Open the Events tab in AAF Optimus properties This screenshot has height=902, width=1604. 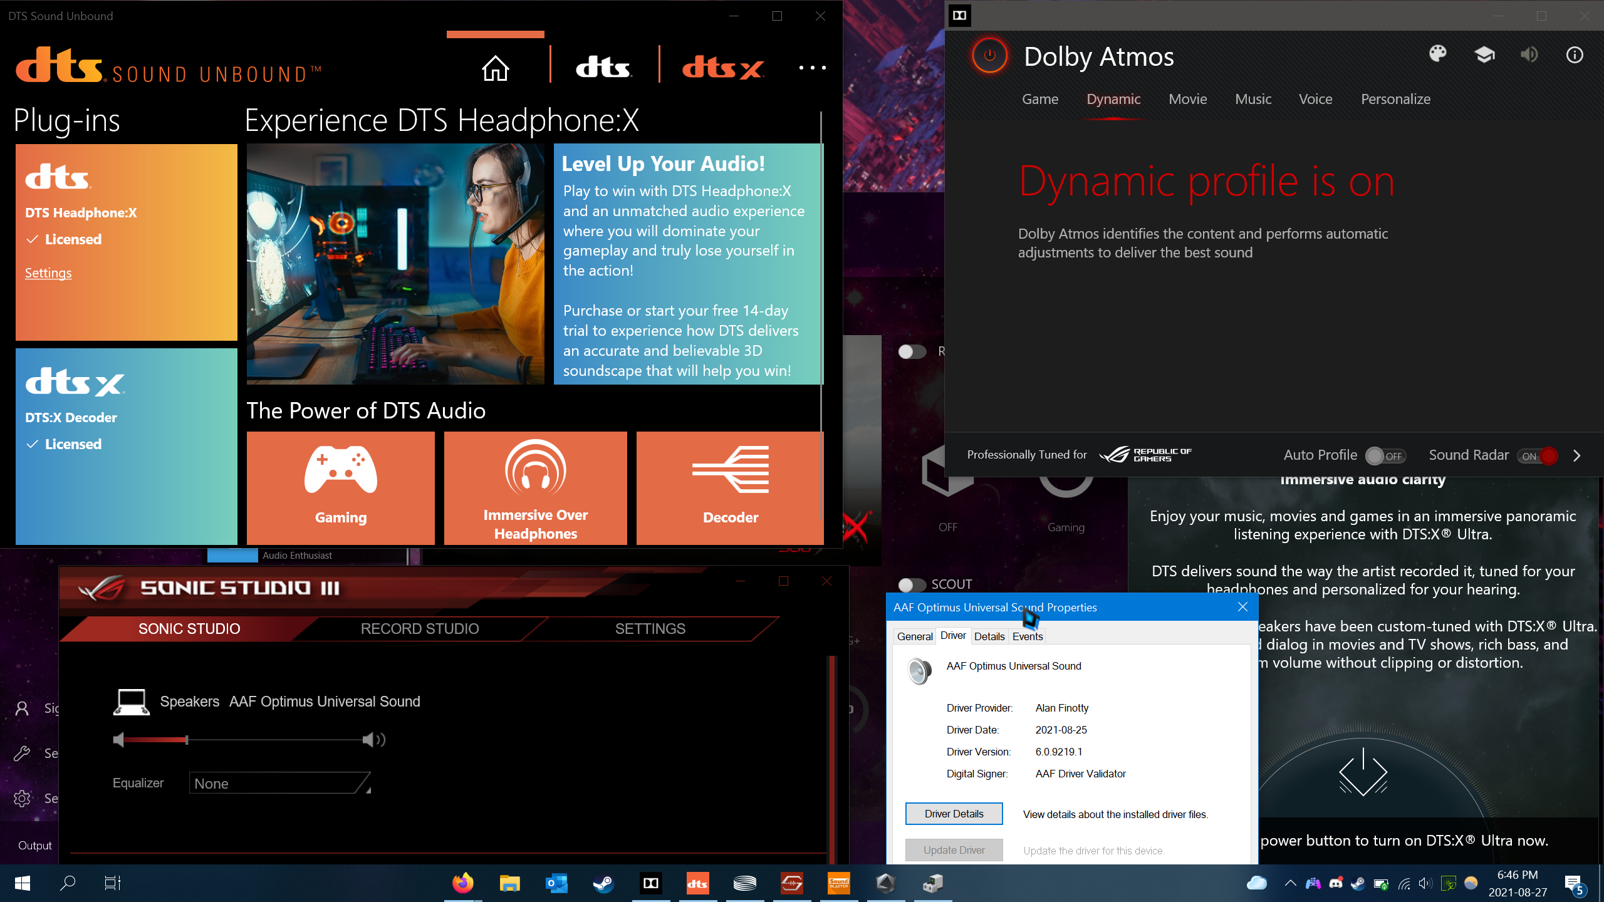pyautogui.click(x=1028, y=636)
